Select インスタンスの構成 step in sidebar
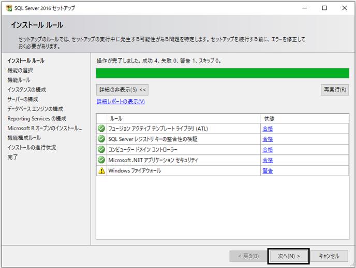Screen dimensions: 356x268 (x=26, y=90)
